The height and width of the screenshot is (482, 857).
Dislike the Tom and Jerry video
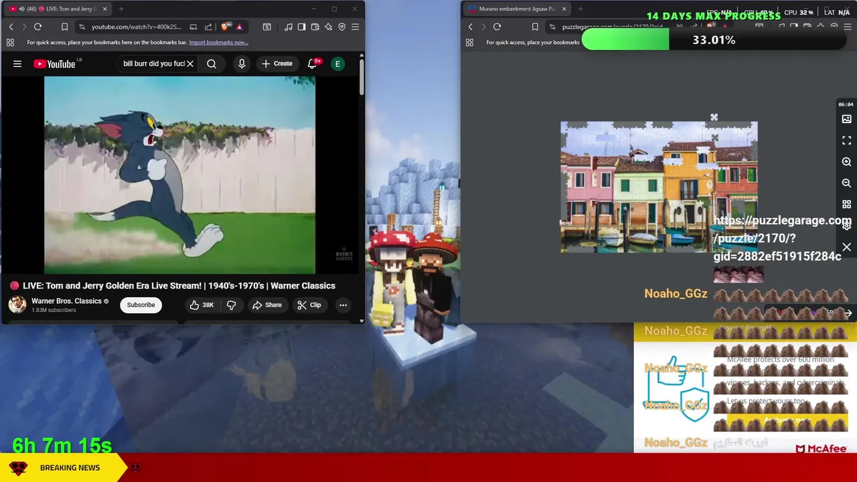(x=231, y=305)
